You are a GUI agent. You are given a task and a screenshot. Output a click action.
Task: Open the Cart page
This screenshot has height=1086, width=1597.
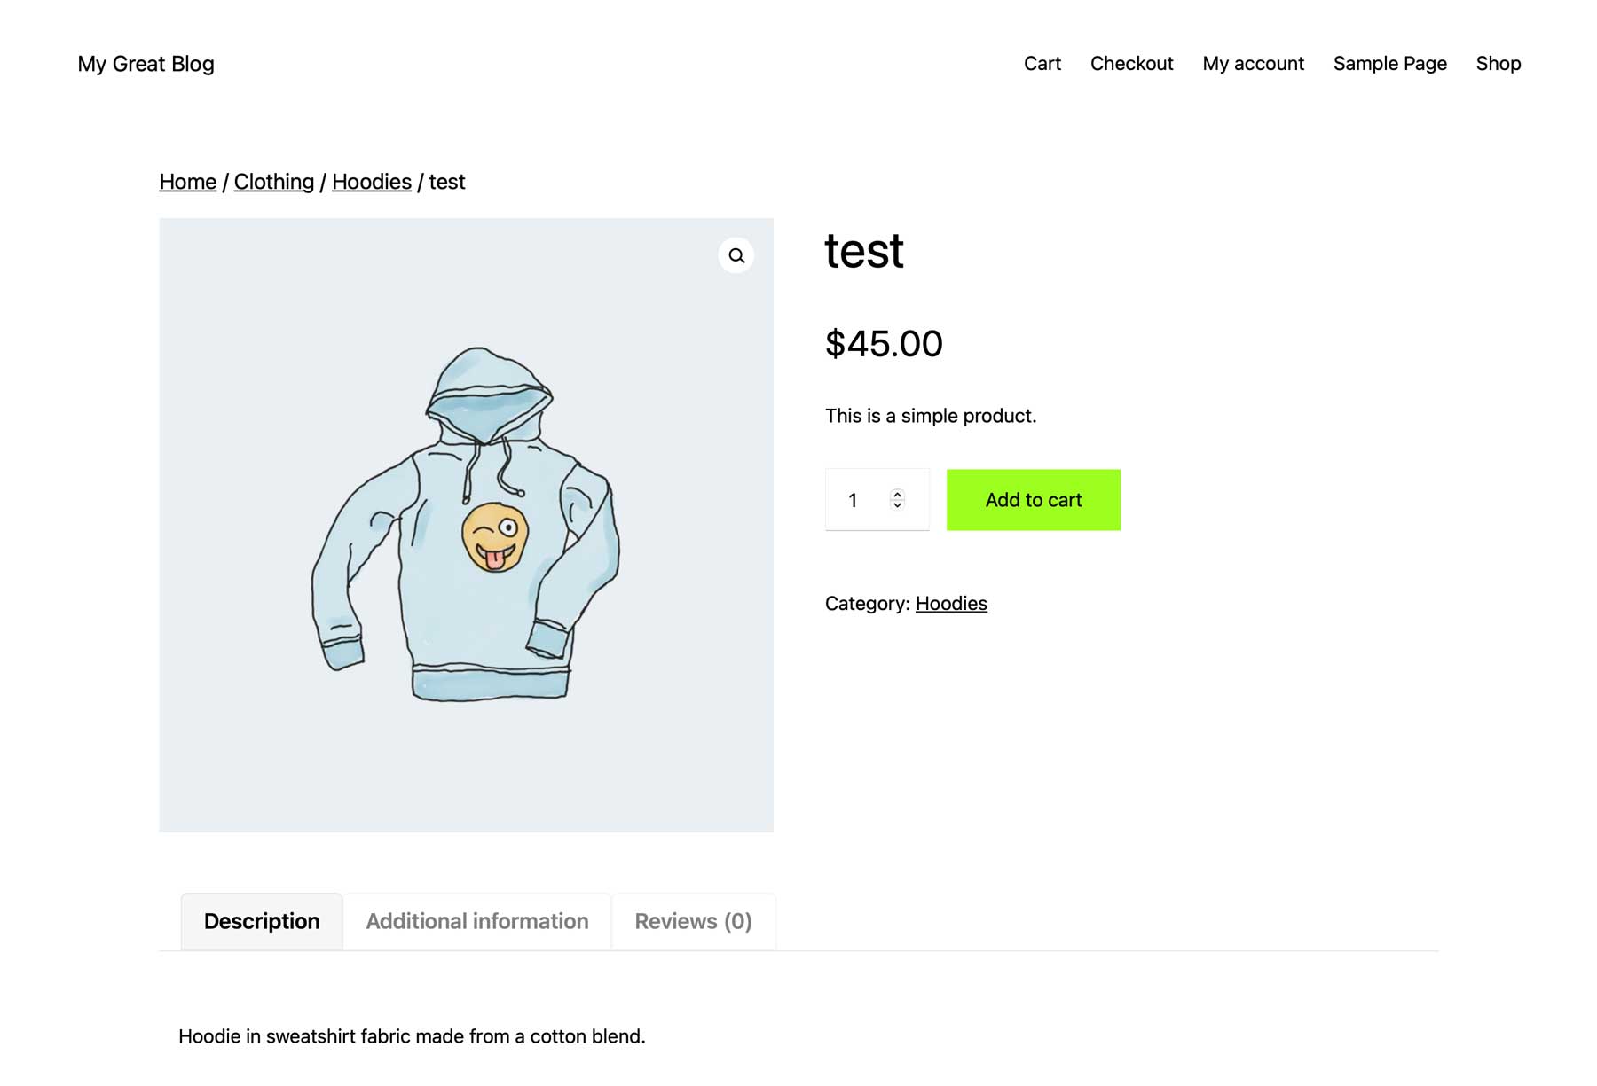(1042, 63)
